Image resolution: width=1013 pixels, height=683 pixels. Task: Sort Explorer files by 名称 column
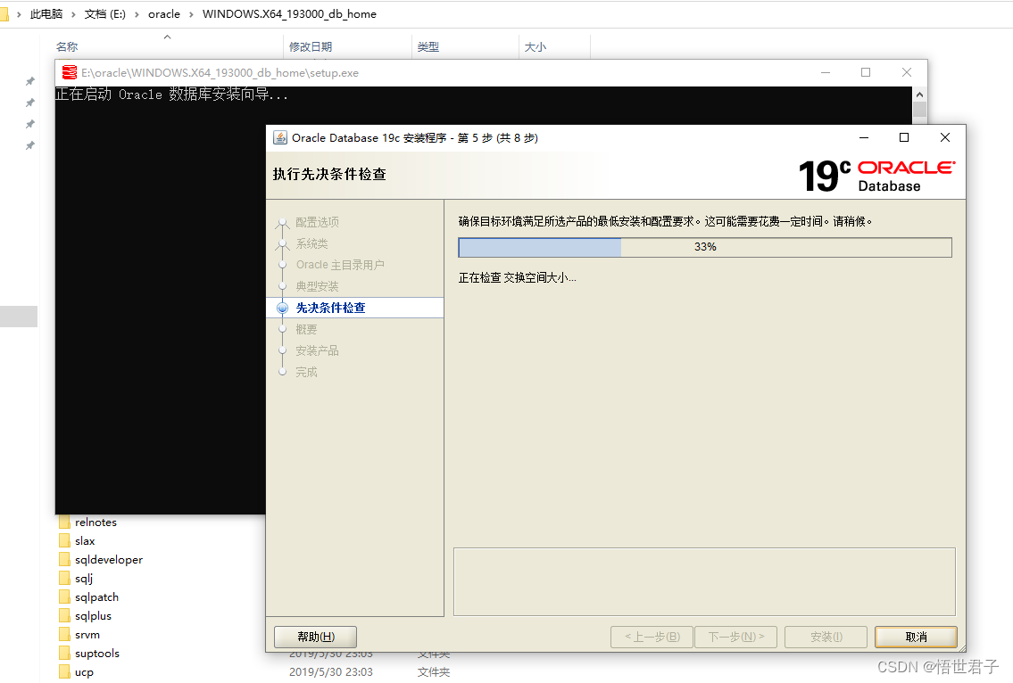point(67,46)
